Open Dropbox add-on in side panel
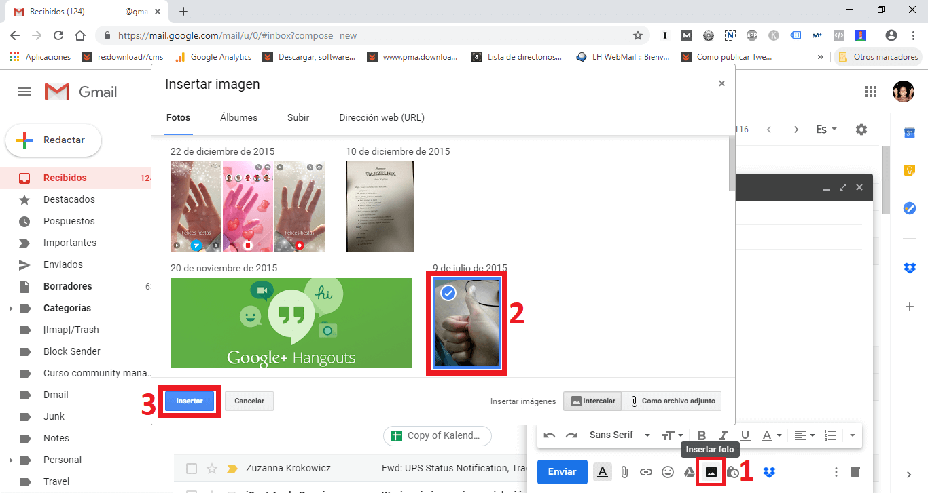Screen dimensions: 928x493 (x=910, y=268)
